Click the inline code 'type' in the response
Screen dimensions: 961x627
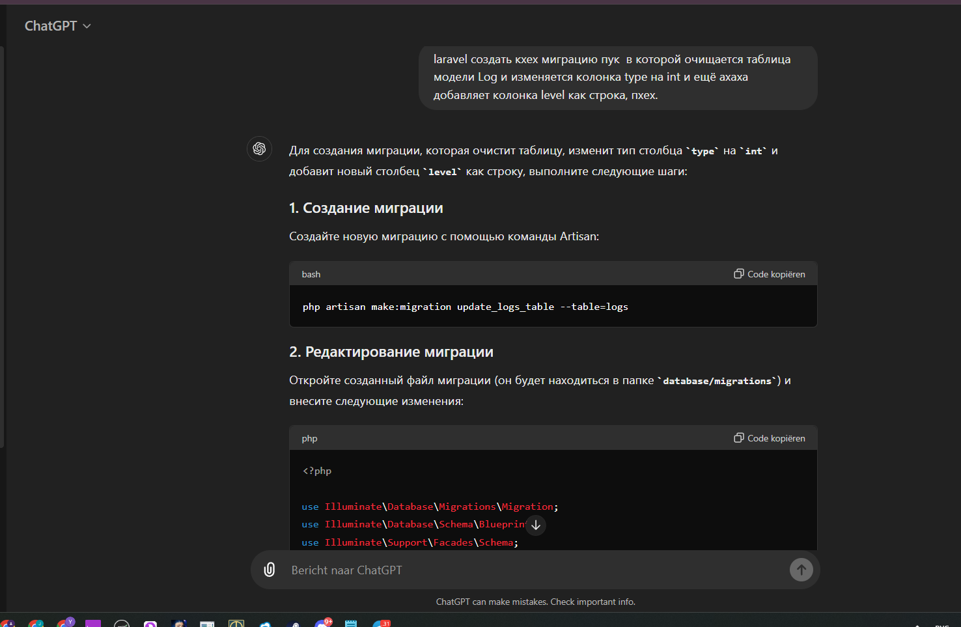tap(703, 151)
